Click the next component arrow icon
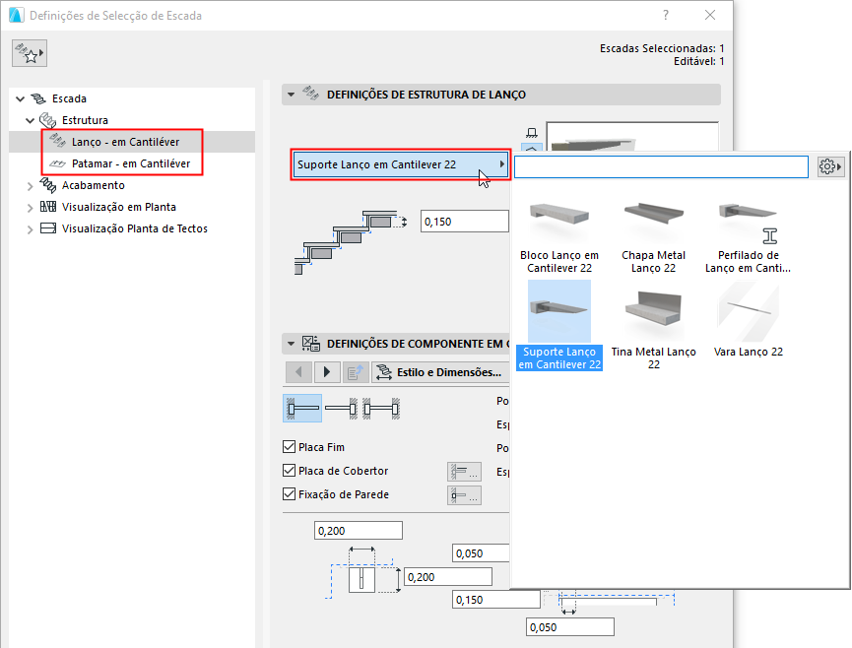852x648 pixels. (x=326, y=372)
